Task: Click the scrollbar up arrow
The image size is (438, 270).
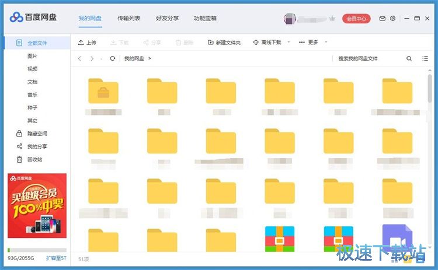Action: [430, 71]
